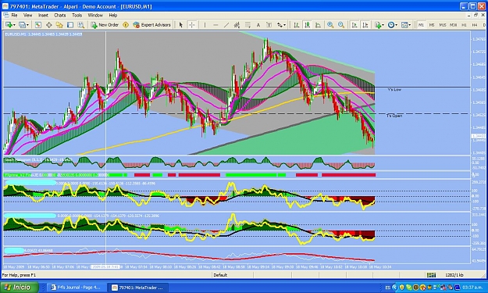Switch chart to Bar Chart mode

click(x=296, y=25)
